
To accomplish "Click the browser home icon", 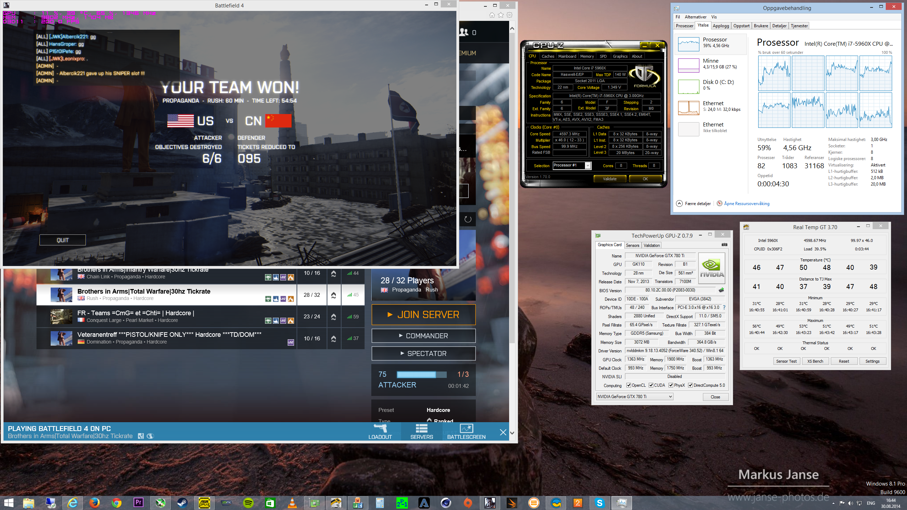I will point(492,15).
